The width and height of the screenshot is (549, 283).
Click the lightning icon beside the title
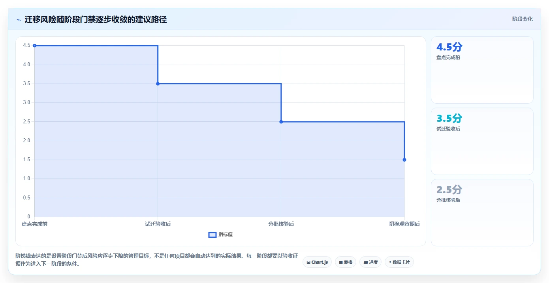pos(19,20)
